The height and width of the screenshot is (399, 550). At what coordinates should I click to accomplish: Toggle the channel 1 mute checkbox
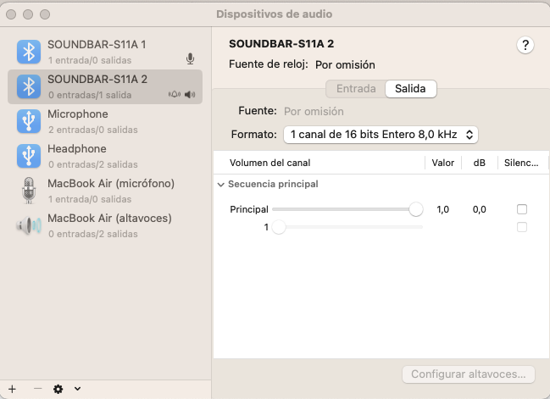click(x=522, y=227)
